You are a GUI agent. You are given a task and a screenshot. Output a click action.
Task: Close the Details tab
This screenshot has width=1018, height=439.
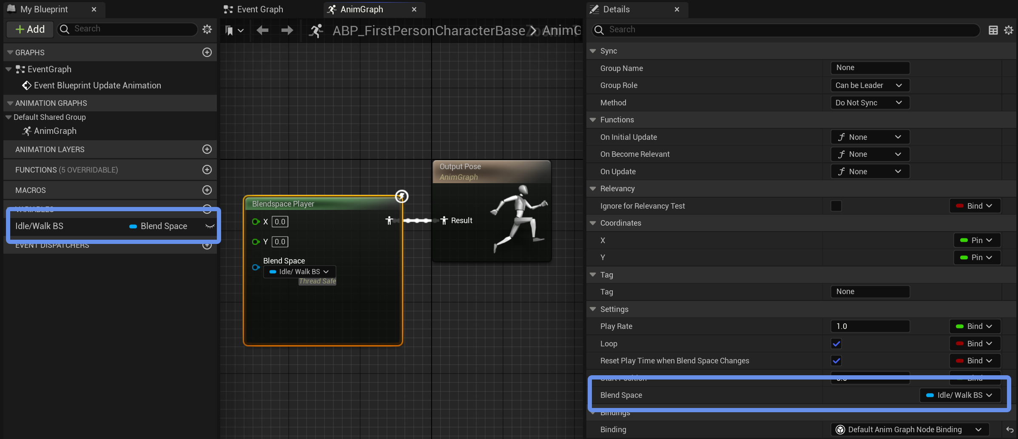(677, 9)
